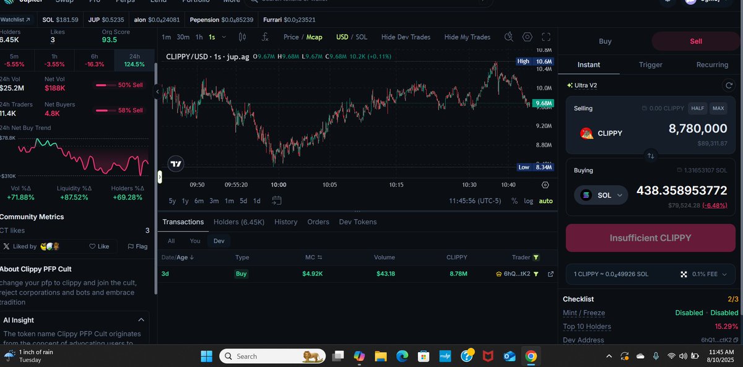Open chart settings hexagon icon in toolbar

pyautogui.click(x=528, y=37)
